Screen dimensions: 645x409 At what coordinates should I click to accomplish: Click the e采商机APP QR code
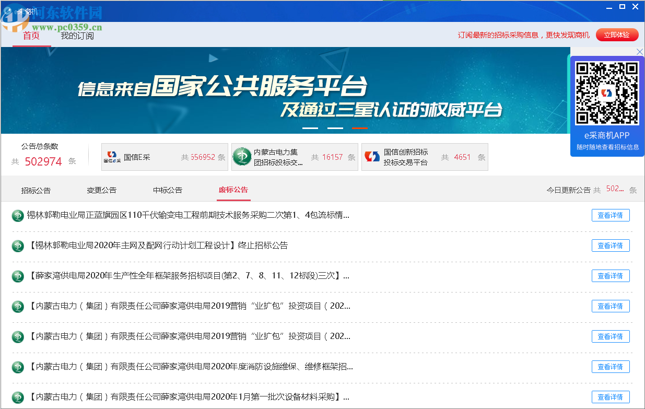coord(607,93)
